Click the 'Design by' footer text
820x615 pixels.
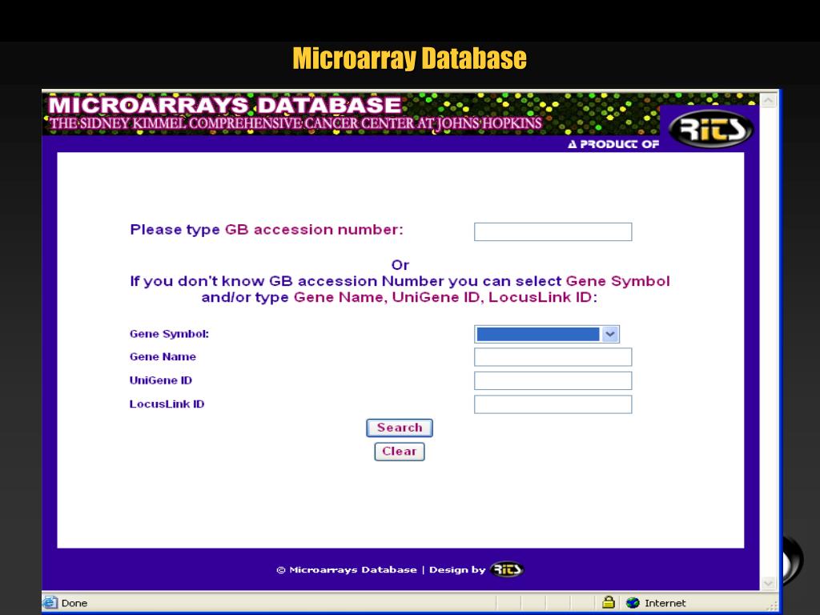click(457, 569)
